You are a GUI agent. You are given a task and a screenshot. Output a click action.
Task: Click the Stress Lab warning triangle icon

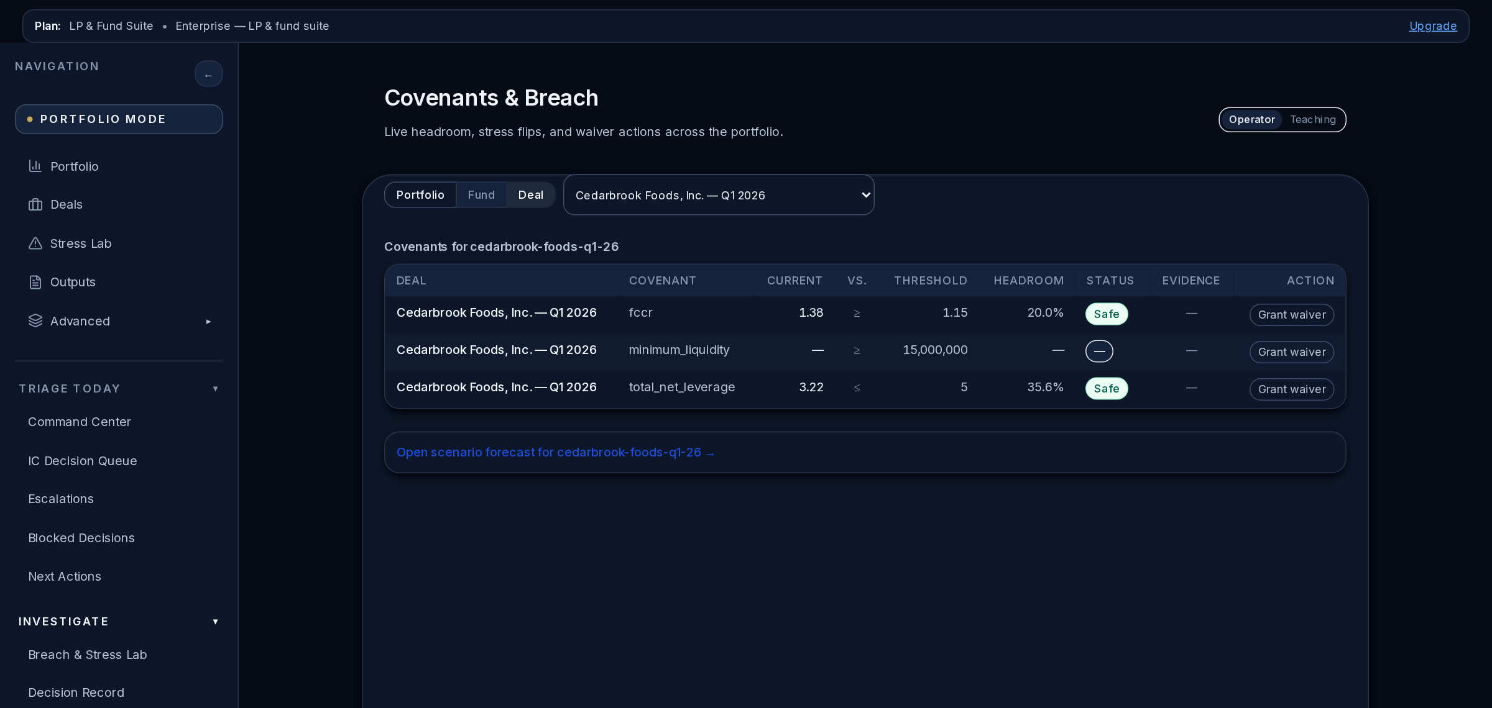click(x=35, y=243)
